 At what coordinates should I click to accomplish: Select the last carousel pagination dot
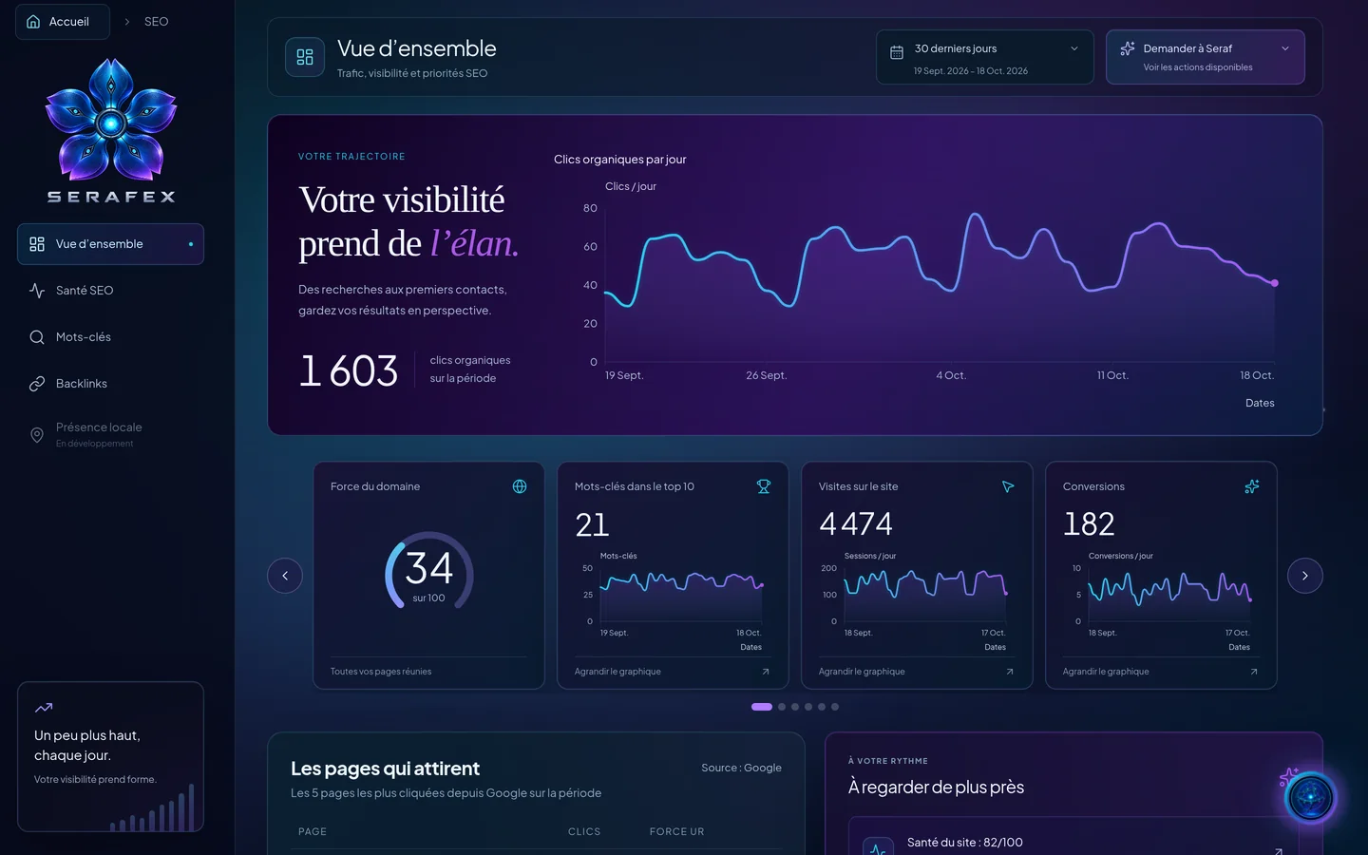(x=835, y=707)
